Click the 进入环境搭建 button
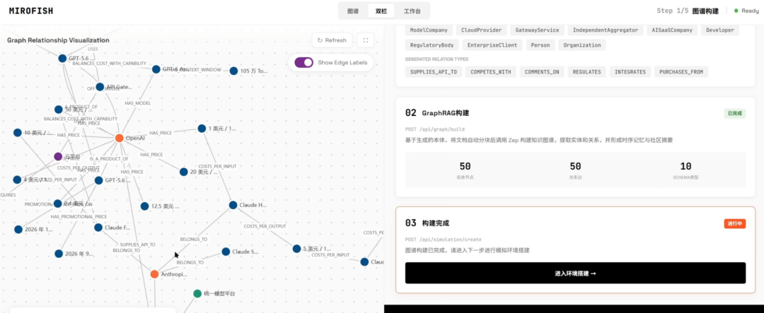Viewport: 764px width, 313px height. click(575, 273)
